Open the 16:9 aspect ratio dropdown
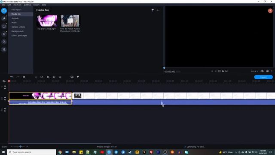The image size is (275, 155). 254,71
